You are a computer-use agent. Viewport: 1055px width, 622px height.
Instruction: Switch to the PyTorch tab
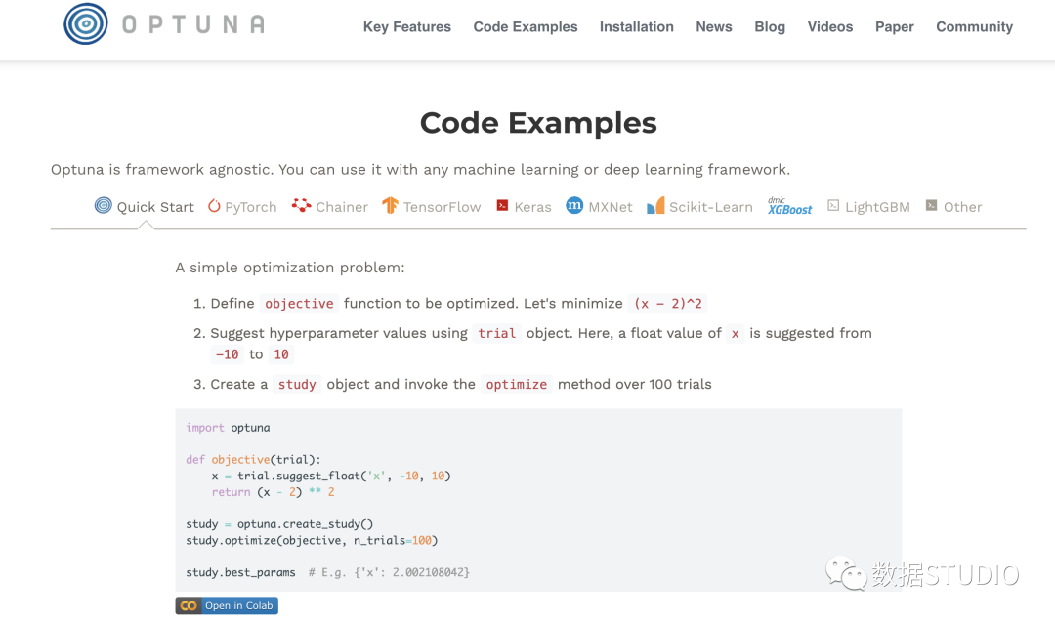(x=250, y=207)
